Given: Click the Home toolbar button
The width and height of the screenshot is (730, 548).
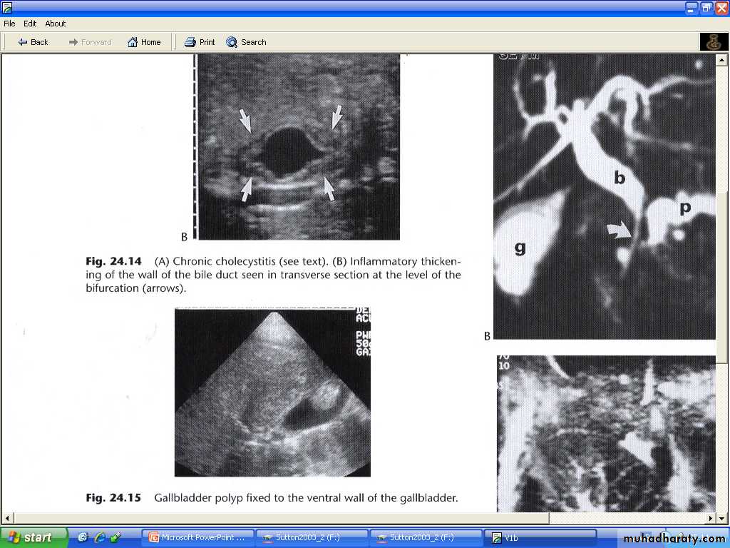Looking at the screenshot, I should tap(143, 42).
